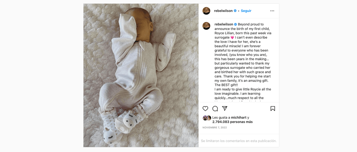Like the post with the heart icon
This screenshot has width=357, height=152.
(205, 109)
